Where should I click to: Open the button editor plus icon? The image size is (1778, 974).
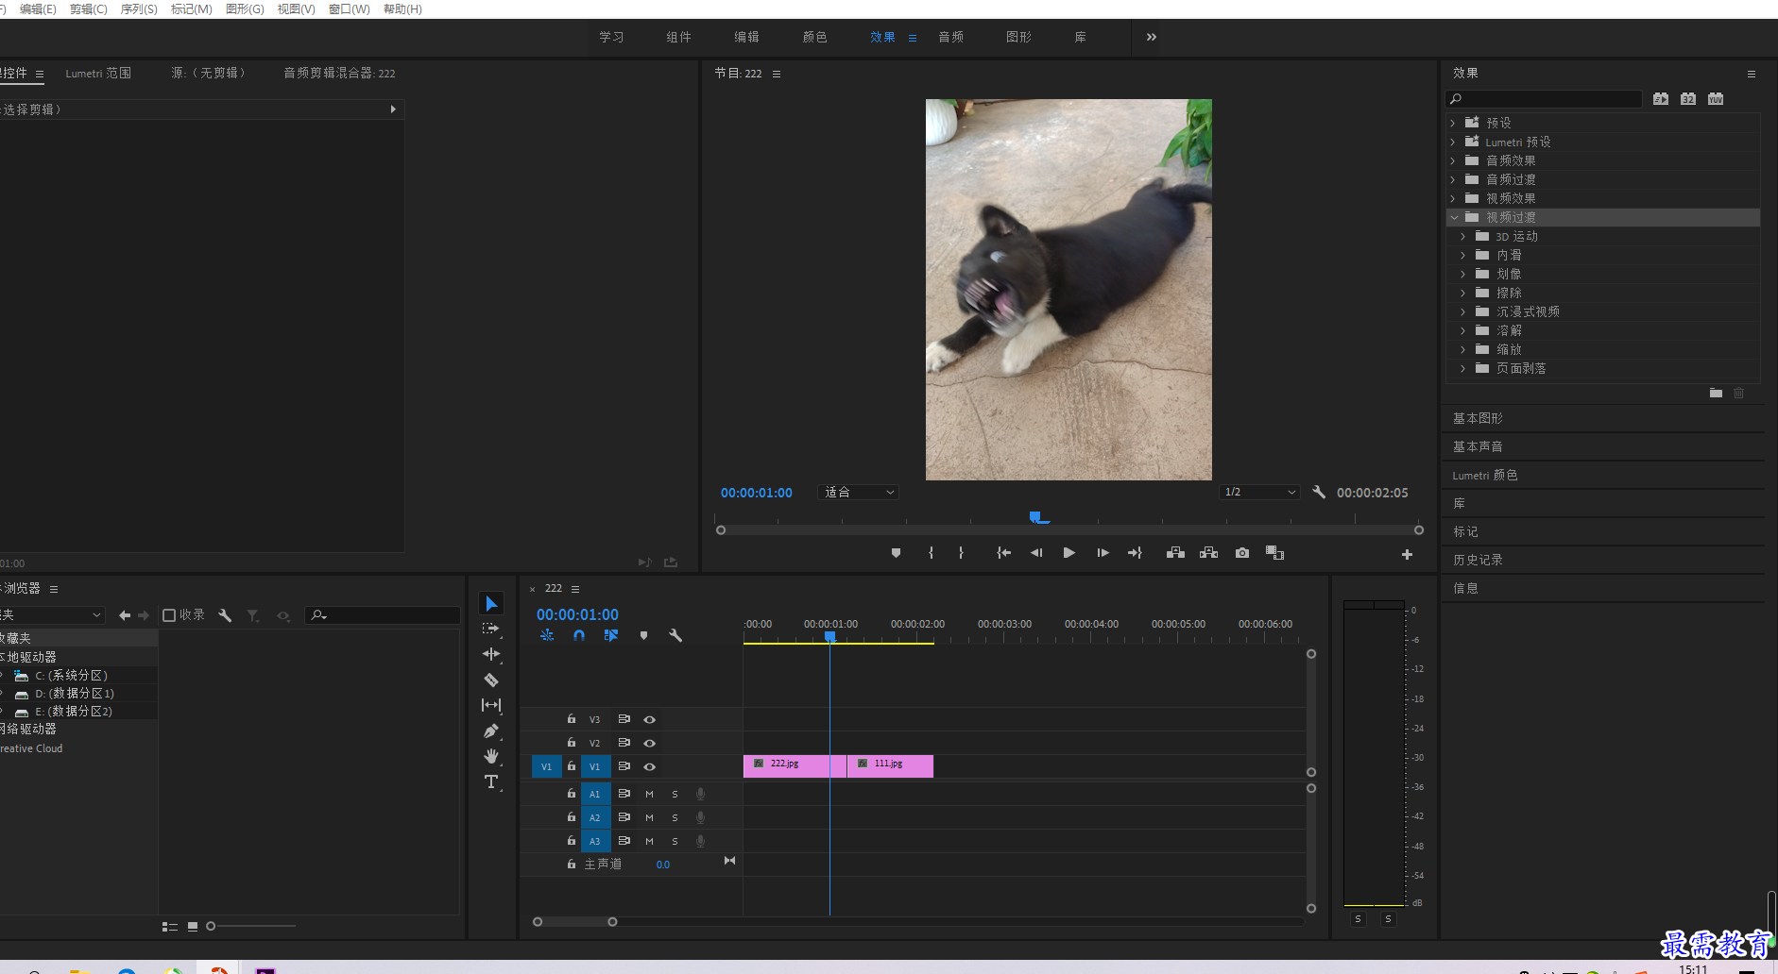(1407, 555)
